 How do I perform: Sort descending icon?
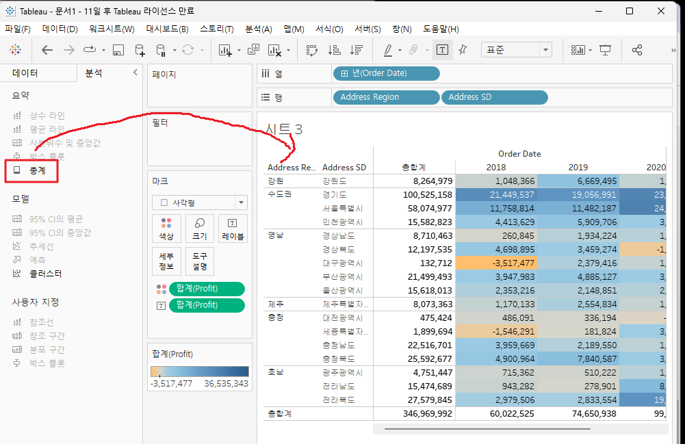(357, 50)
